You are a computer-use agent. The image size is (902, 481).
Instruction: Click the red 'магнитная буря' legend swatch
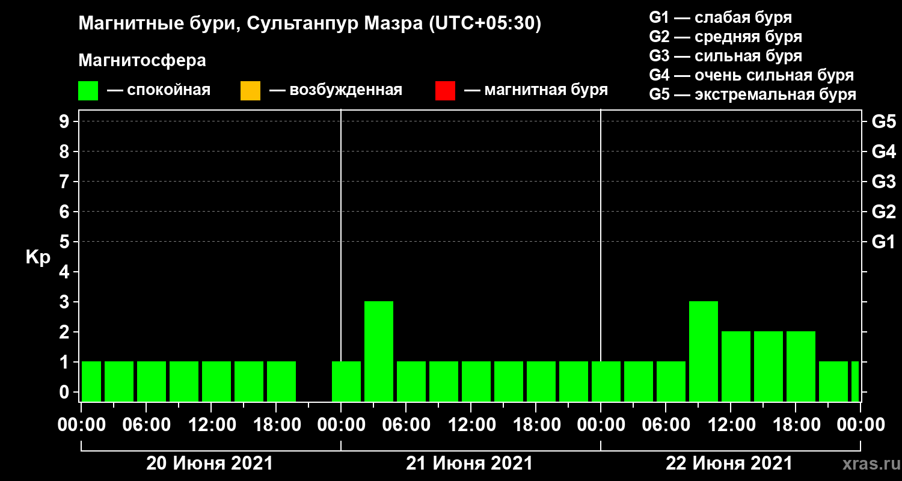point(445,91)
